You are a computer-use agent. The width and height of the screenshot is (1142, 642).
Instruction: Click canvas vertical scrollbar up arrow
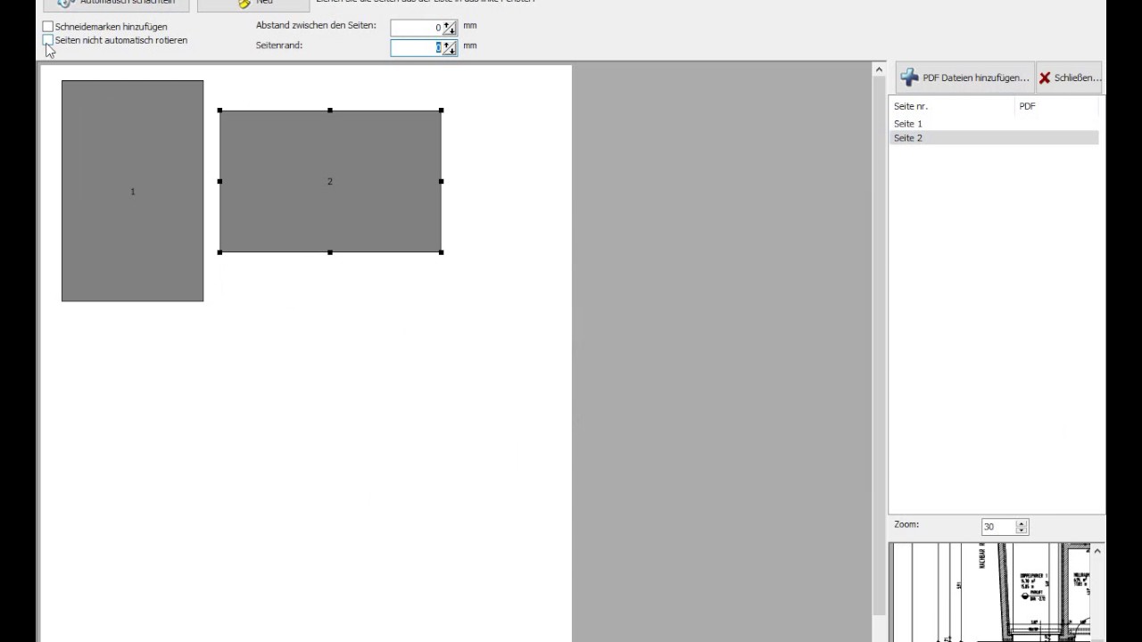[879, 70]
